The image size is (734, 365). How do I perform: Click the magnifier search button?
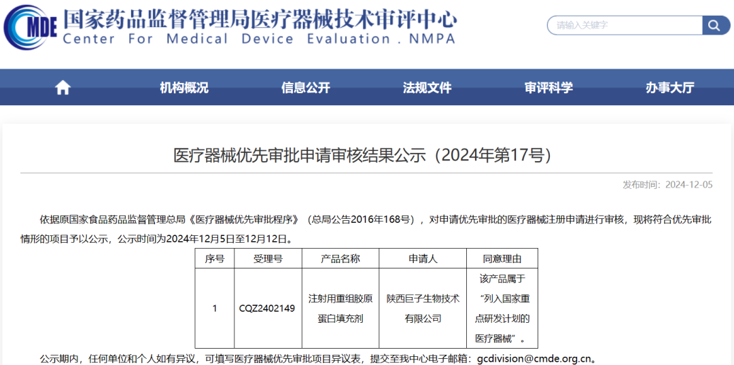click(x=716, y=25)
